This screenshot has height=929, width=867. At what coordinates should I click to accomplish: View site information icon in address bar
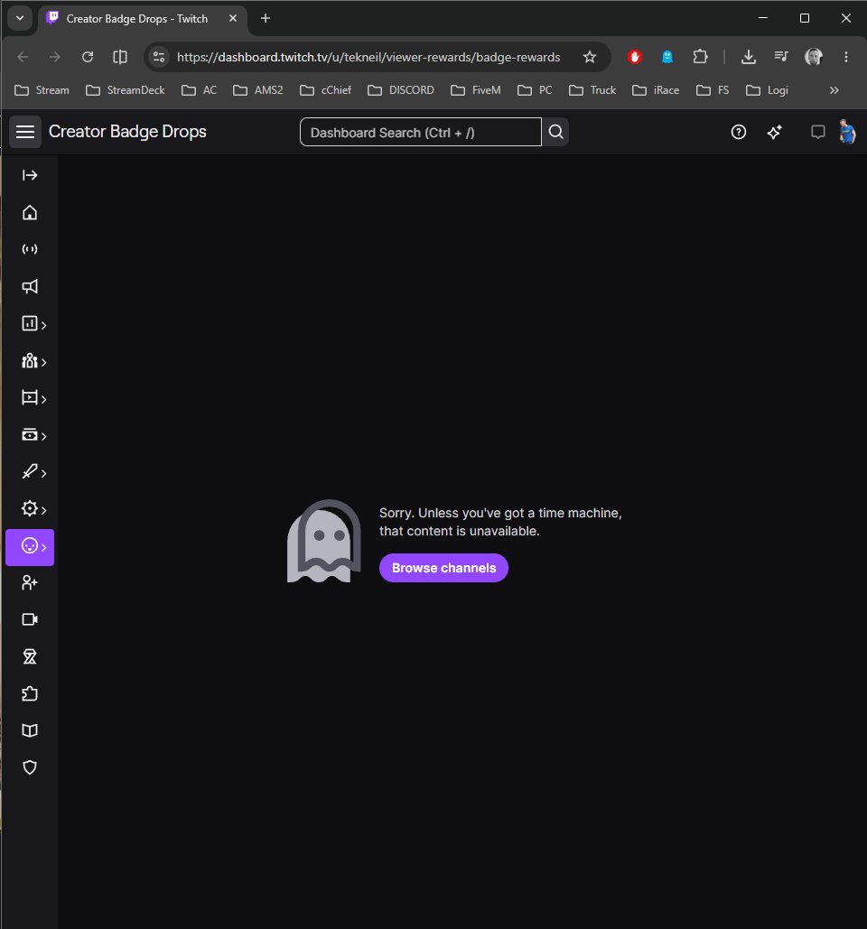tap(159, 57)
